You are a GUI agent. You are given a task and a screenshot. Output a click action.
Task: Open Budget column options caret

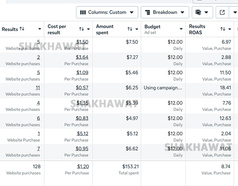point(181,29)
